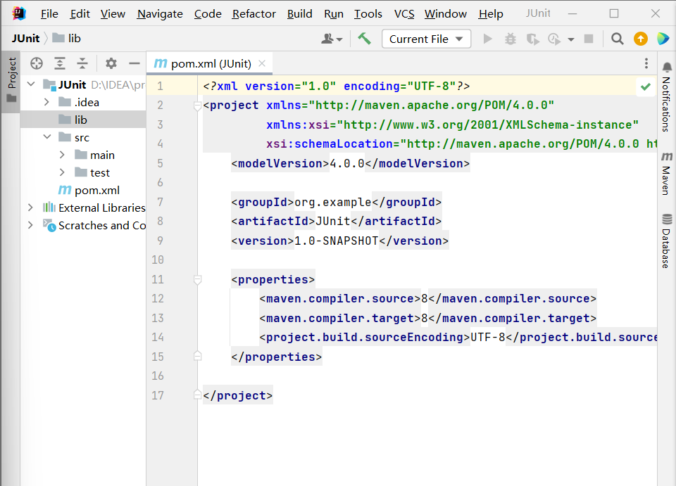Open the View menu
The image size is (676, 486).
tap(113, 14)
